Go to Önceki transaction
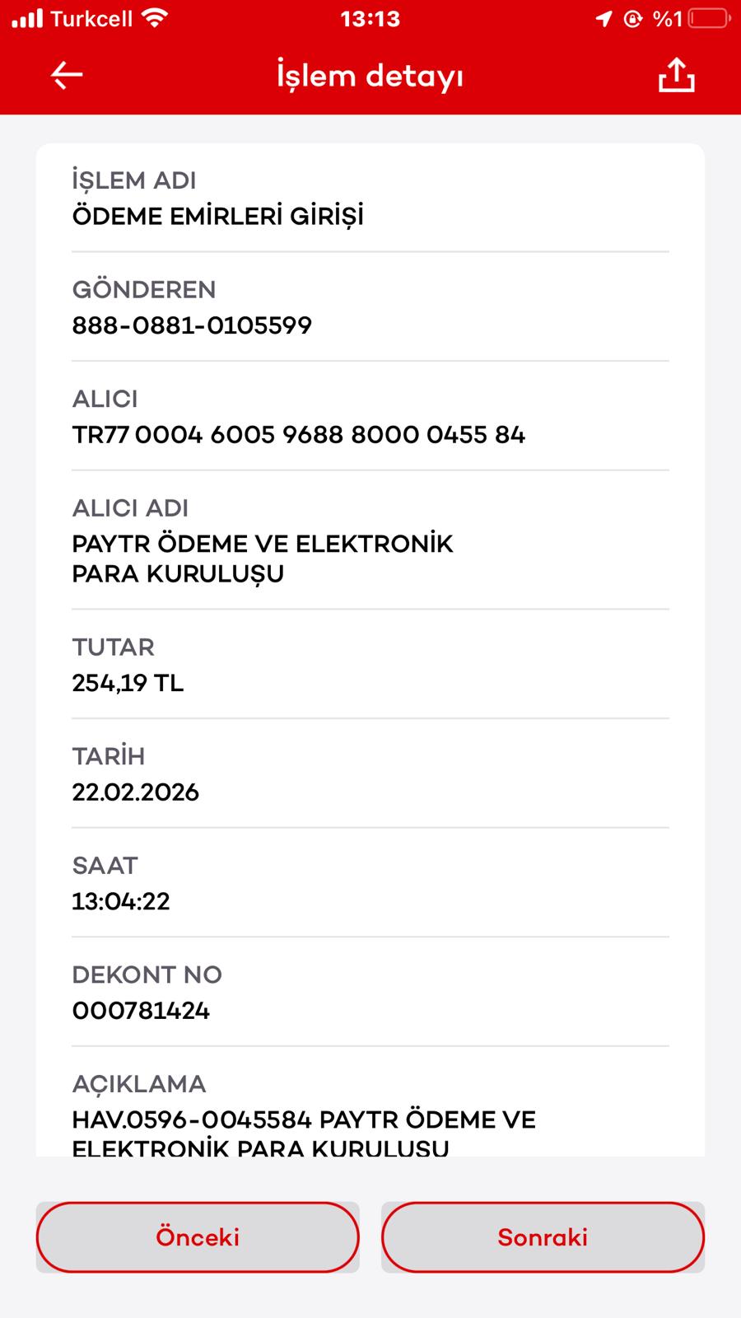Screen dimensions: 741x1318 [x=198, y=1237]
